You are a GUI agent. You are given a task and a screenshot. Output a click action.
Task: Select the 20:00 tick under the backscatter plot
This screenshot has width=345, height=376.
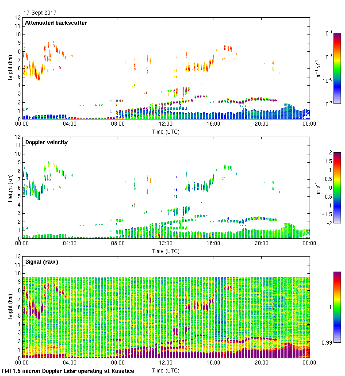(261, 124)
